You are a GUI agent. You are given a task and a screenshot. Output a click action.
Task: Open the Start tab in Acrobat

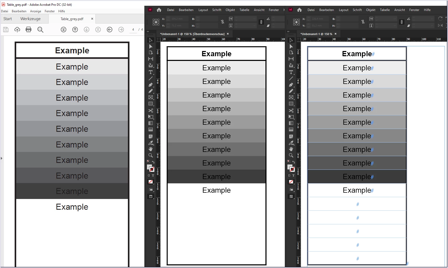[8, 19]
